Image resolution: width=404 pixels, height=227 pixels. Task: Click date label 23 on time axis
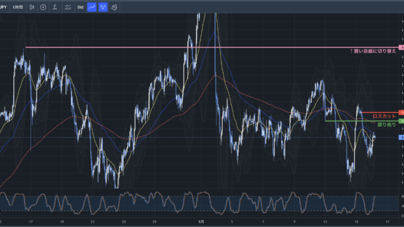point(93,221)
